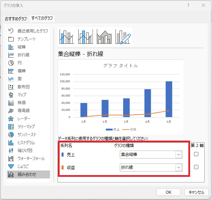Choose the Funnel (じょうご) icon
The image size is (212, 200).
tap(11, 166)
